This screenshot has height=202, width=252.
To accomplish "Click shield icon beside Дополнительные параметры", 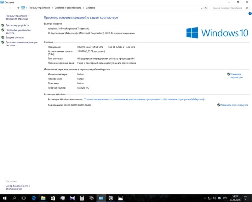I will click(3, 42).
